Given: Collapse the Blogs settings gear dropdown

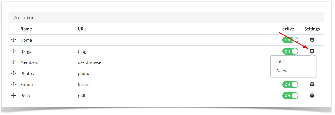Looking at the screenshot, I should tap(312, 51).
